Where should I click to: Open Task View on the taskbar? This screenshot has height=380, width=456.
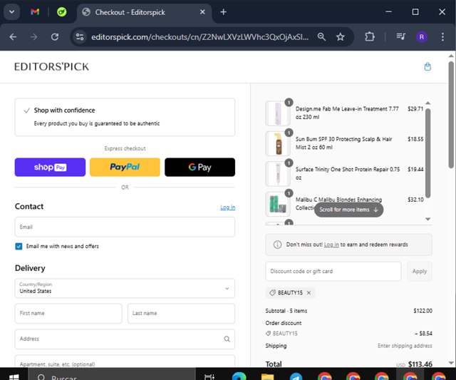(x=209, y=376)
